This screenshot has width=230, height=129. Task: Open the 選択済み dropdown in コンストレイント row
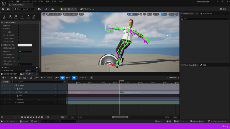[29, 71]
